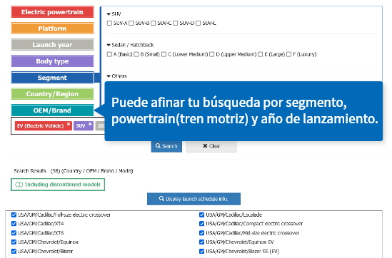392x258 pixels.
Task: Uncheck USA/GM/Cadillac/Full-size electric crossover
Action: 14,215
